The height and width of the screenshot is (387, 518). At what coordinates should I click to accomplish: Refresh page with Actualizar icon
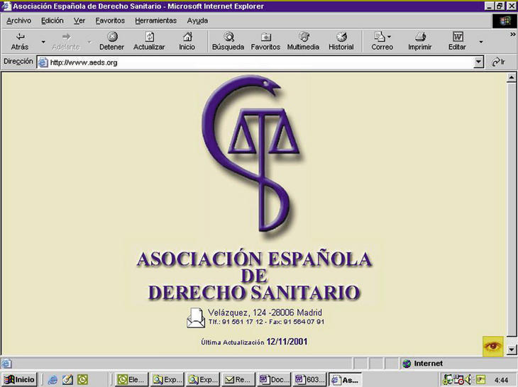click(149, 37)
